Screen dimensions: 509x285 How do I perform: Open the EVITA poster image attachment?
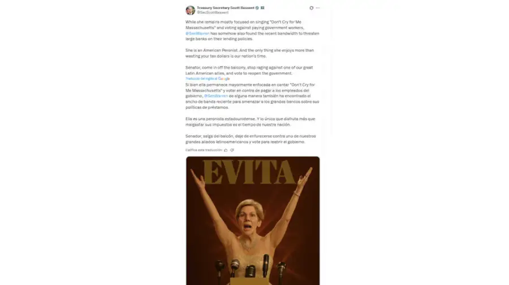click(253, 221)
